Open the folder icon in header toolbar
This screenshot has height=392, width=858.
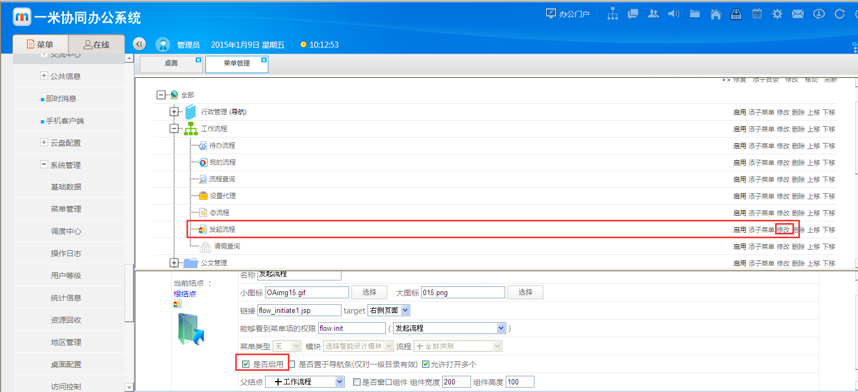click(x=694, y=14)
